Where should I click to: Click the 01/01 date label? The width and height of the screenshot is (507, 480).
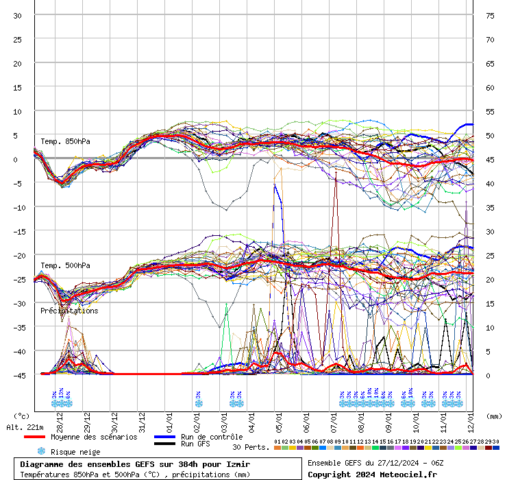tap(169, 422)
